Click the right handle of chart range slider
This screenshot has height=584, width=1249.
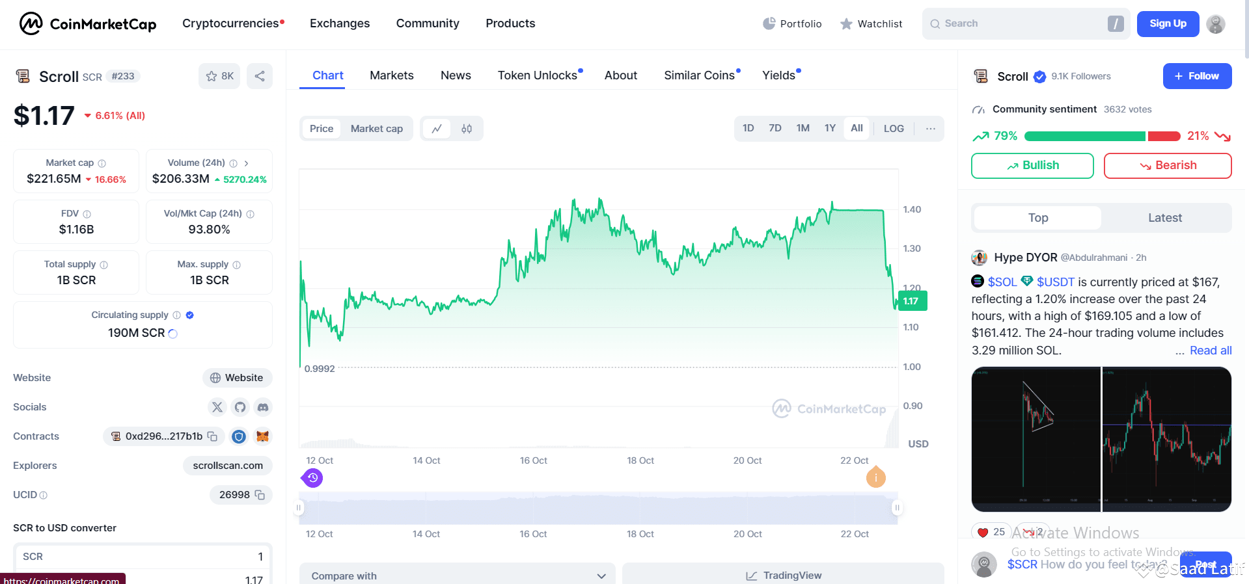(897, 508)
